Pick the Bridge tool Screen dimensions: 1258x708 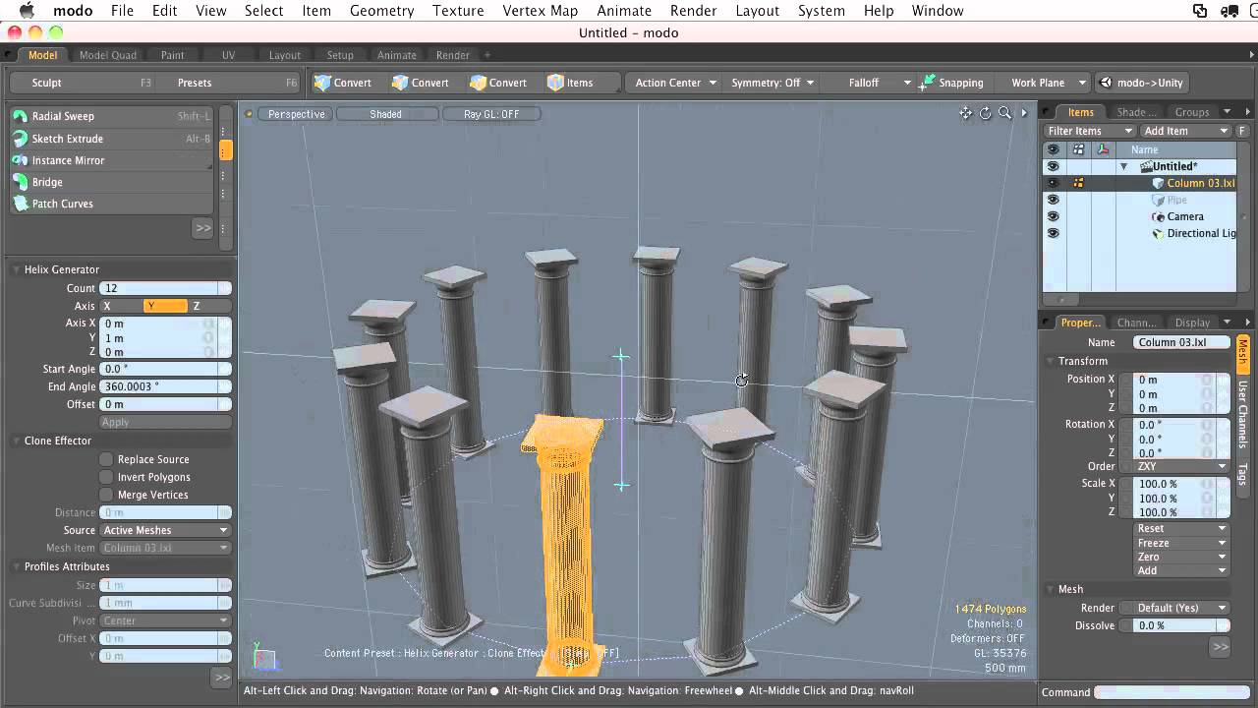(111, 182)
